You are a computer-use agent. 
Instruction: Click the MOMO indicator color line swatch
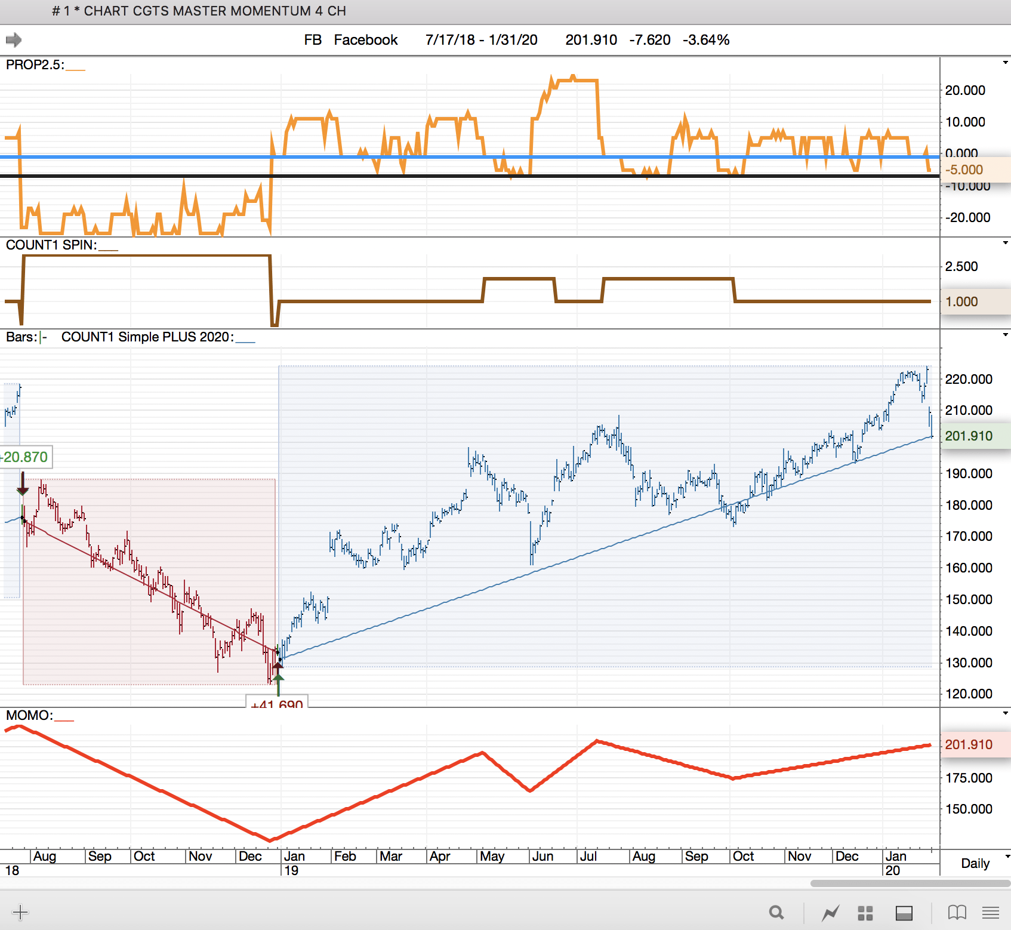[x=64, y=719]
